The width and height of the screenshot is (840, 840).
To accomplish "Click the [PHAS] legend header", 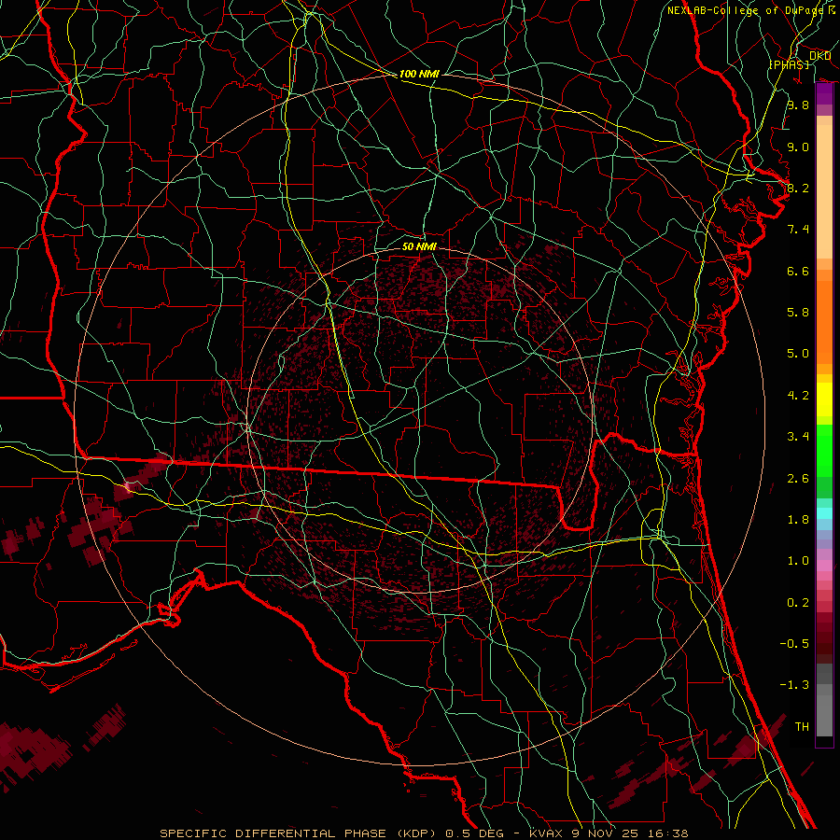I will pos(790,64).
